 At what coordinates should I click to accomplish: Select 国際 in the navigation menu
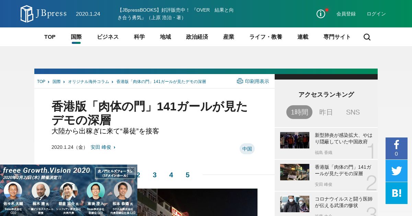tap(76, 37)
